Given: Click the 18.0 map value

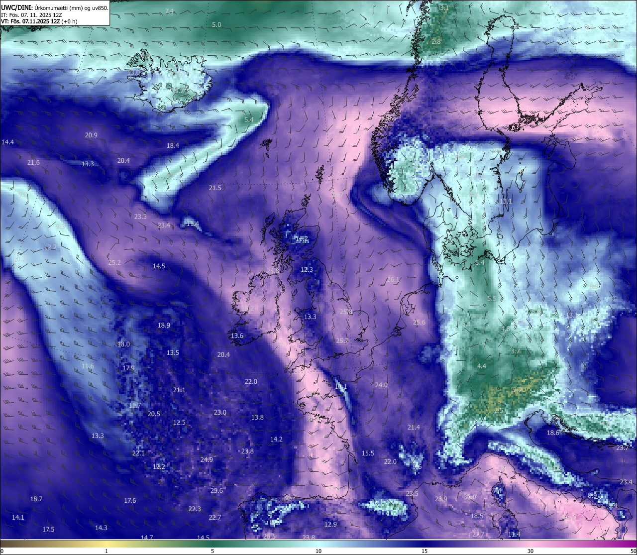Looking at the screenshot, I should [123, 344].
